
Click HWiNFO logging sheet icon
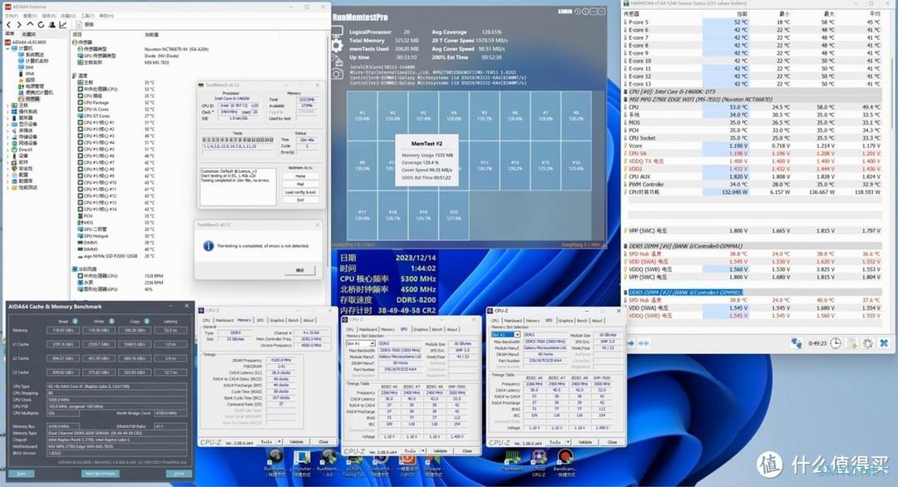853,342
